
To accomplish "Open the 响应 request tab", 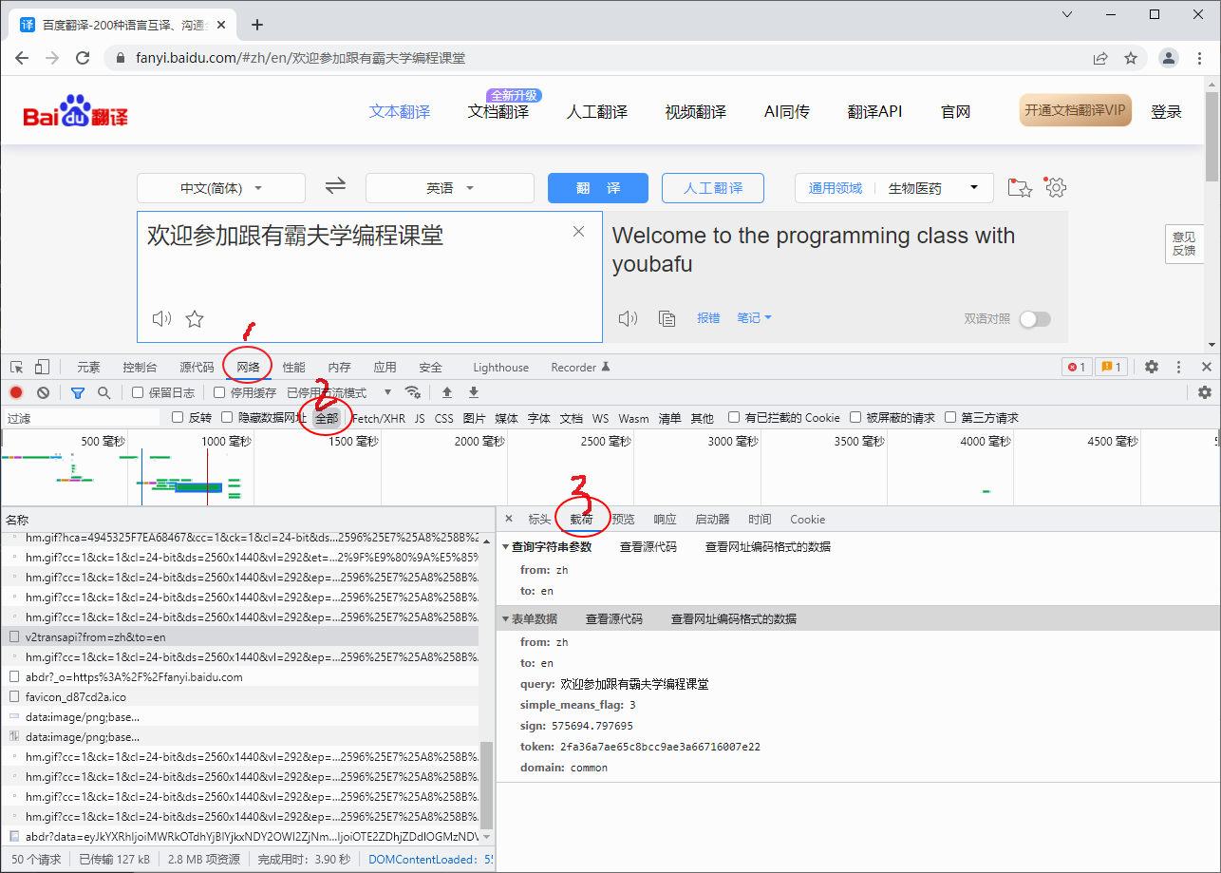I will point(665,519).
